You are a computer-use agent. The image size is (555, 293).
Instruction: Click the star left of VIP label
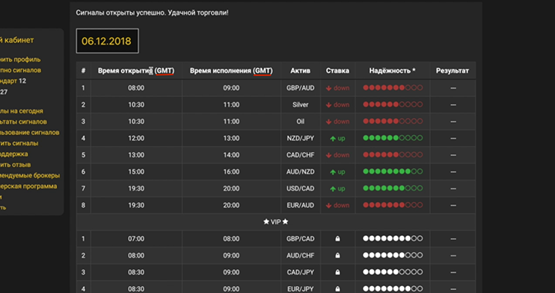coord(266,221)
